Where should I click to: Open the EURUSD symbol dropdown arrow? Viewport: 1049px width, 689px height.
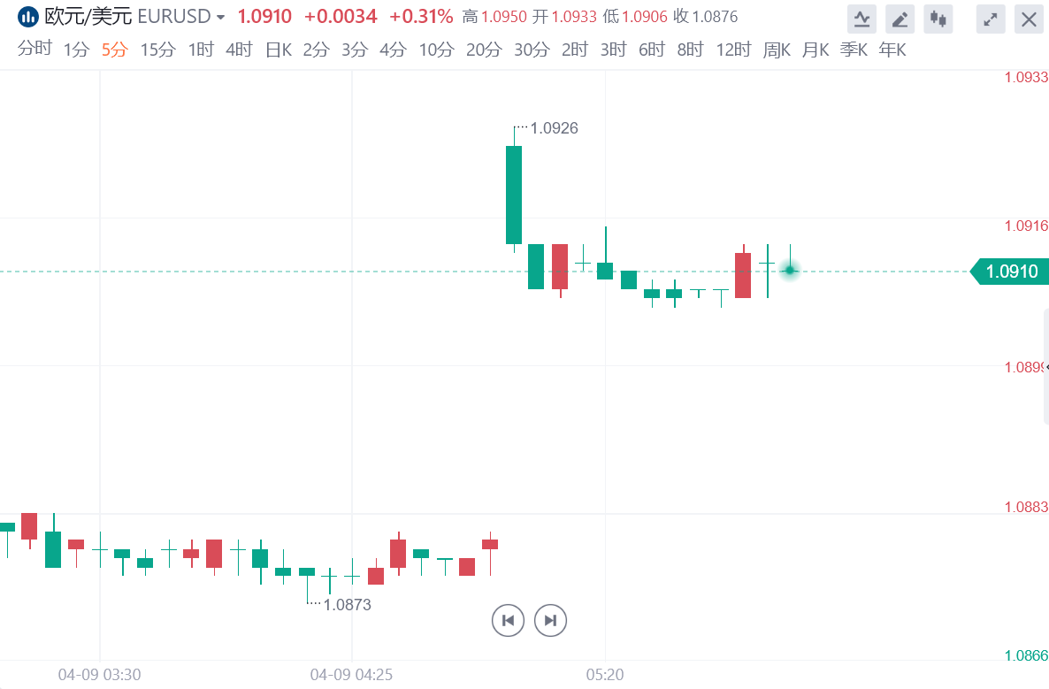220,18
